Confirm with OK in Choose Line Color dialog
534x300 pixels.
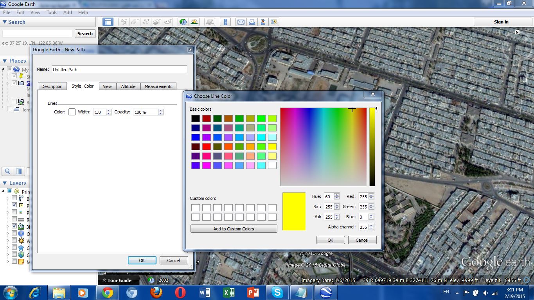(x=331, y=240)
